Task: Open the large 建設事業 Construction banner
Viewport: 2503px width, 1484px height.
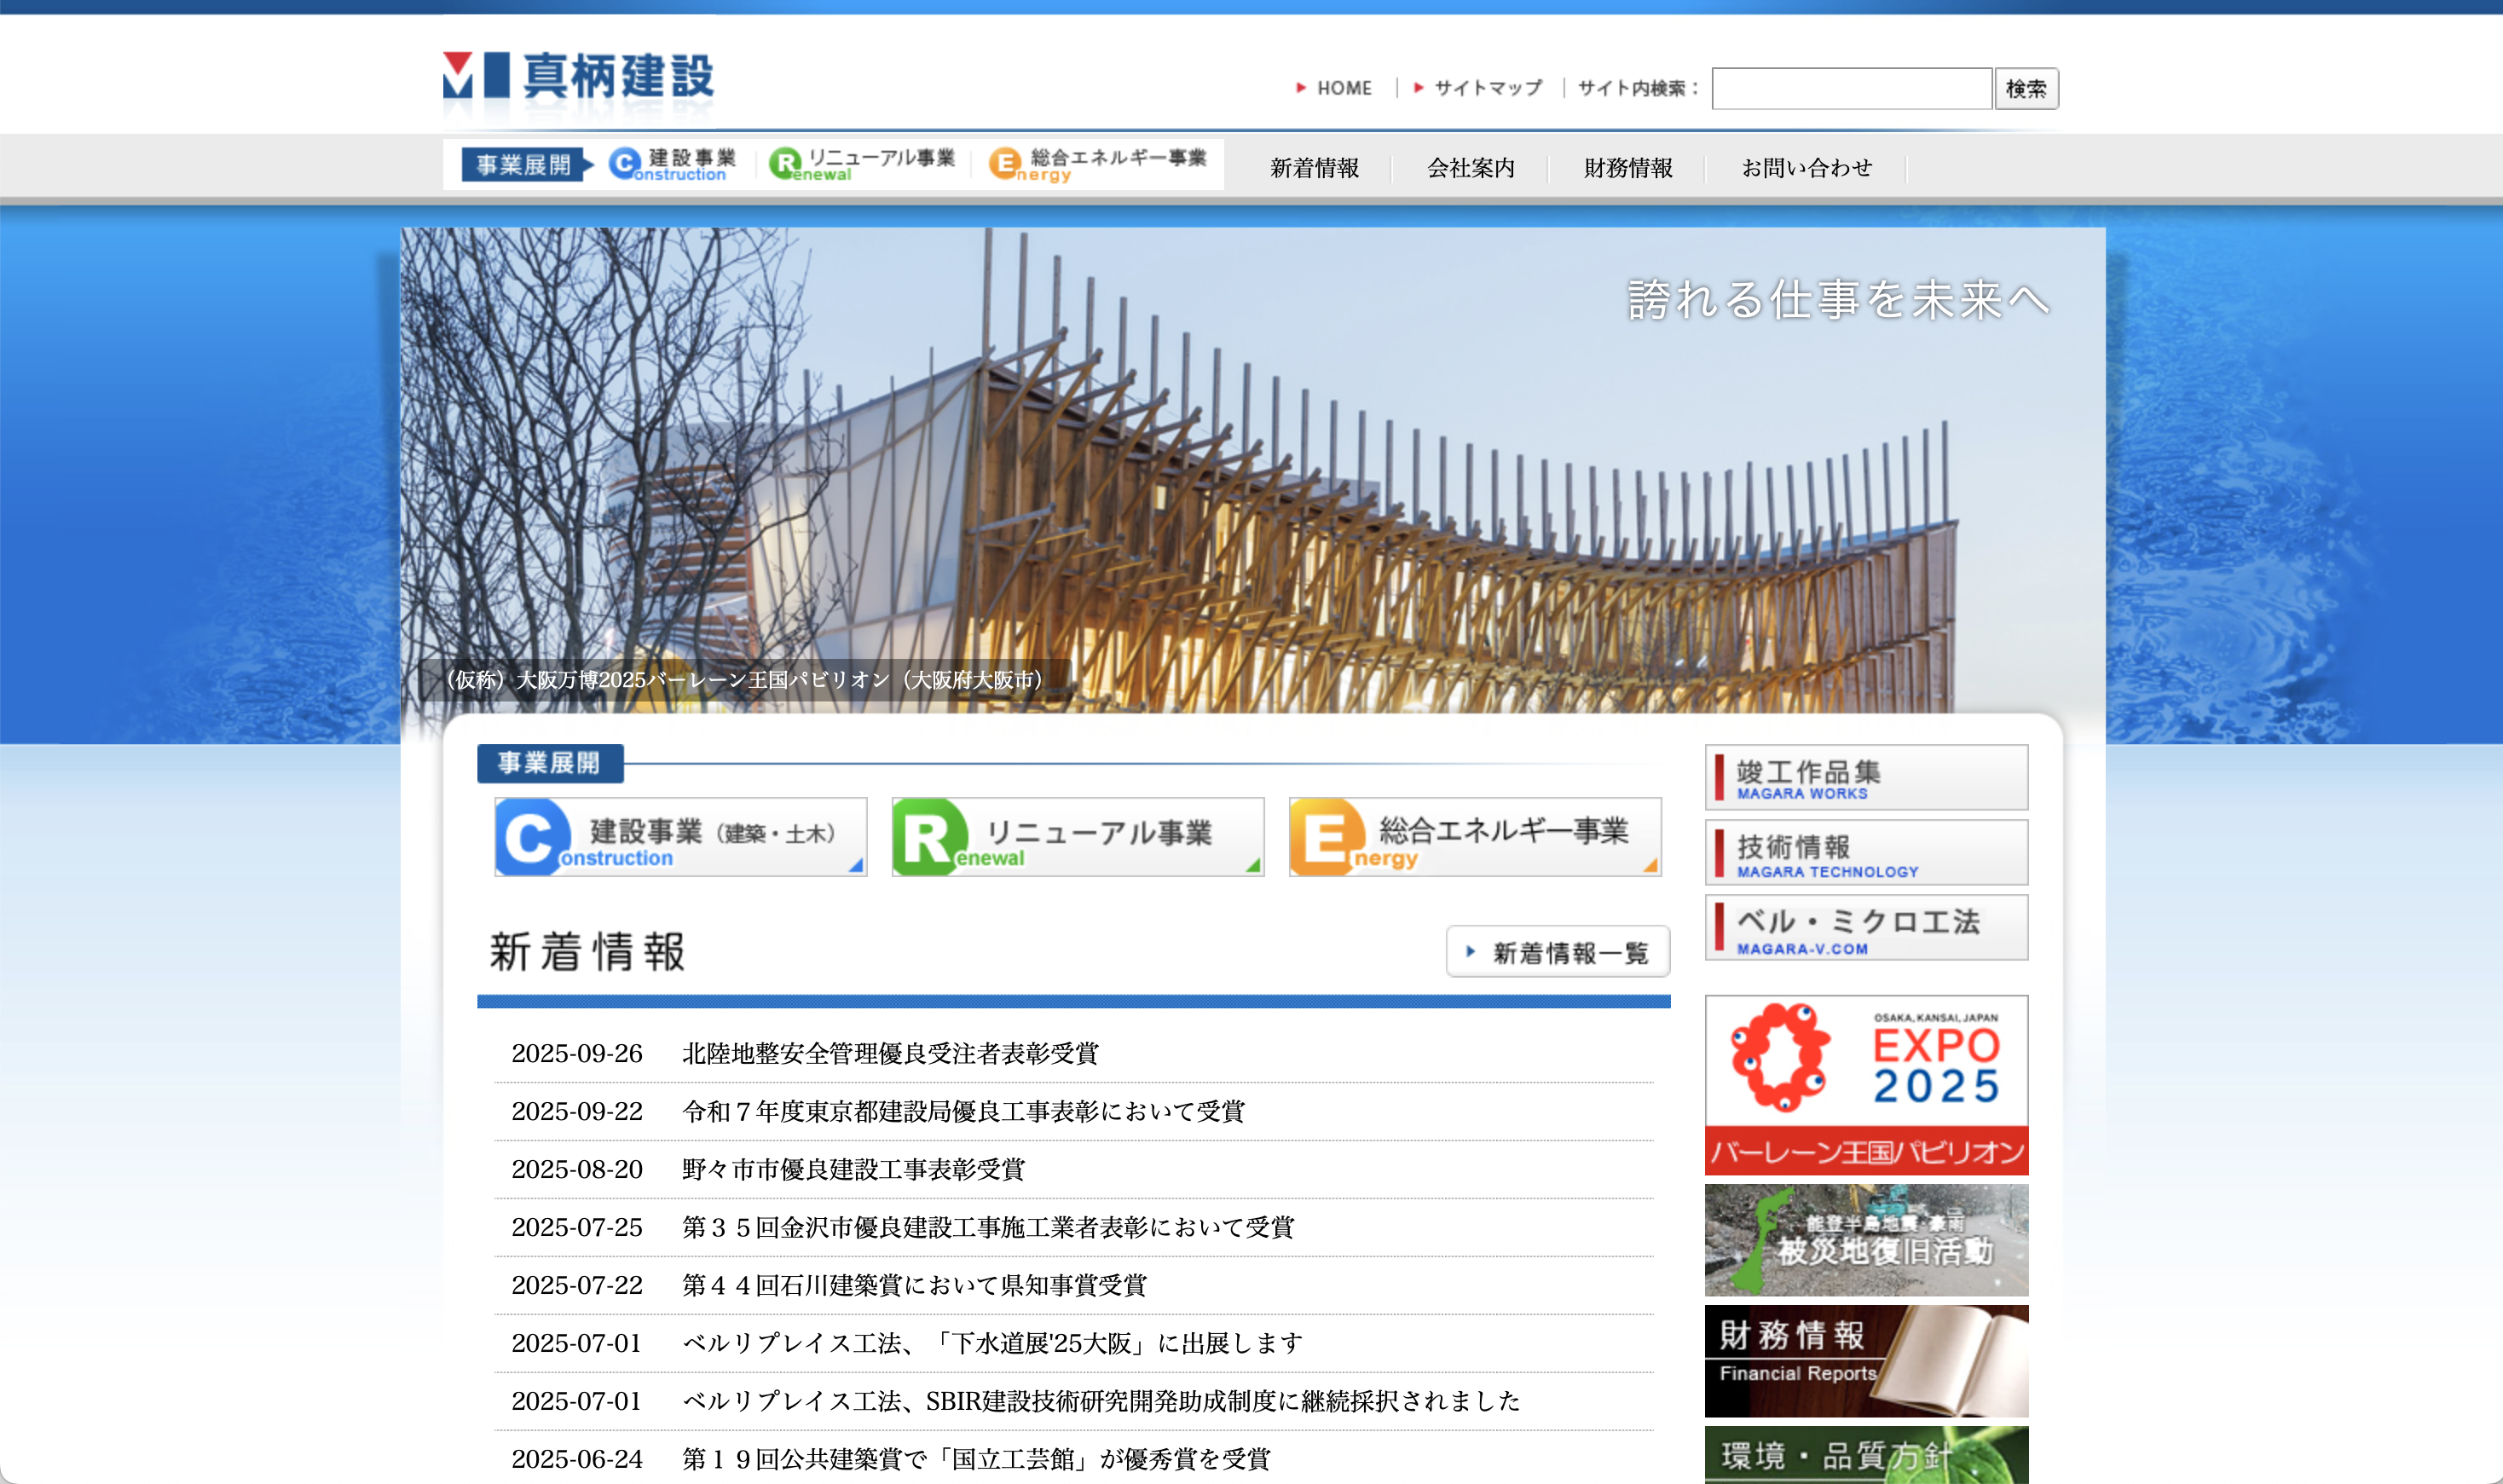Action: 680,837
